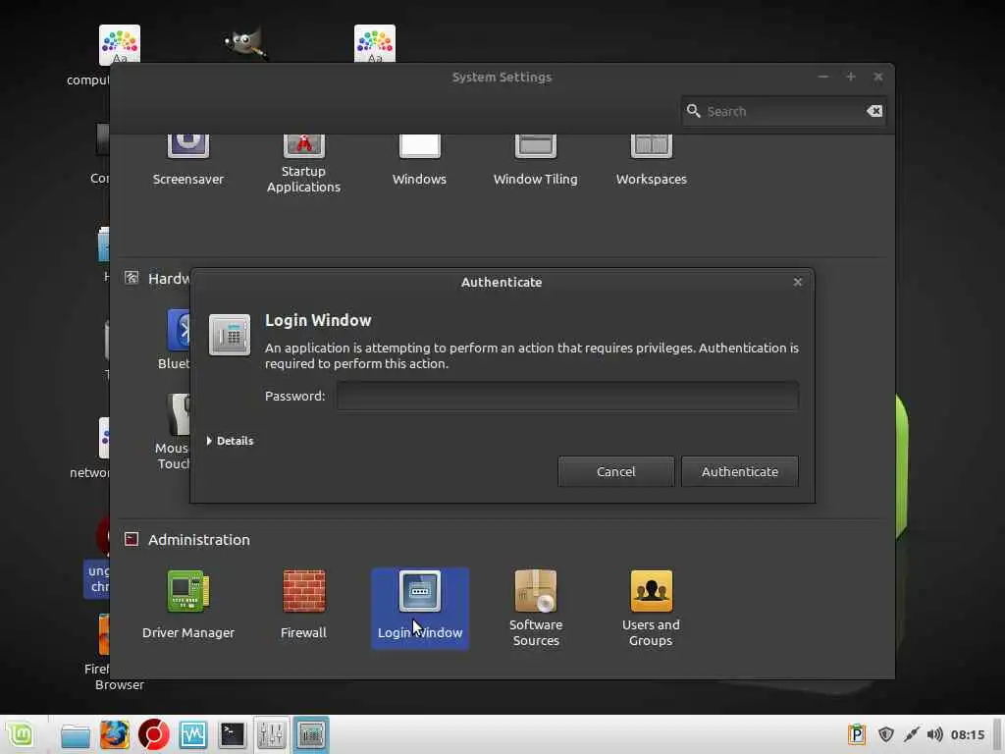This screenshot has height=754, width=1005.
Task: Expand the Details disclosure triangle
Action: point(210,441)
